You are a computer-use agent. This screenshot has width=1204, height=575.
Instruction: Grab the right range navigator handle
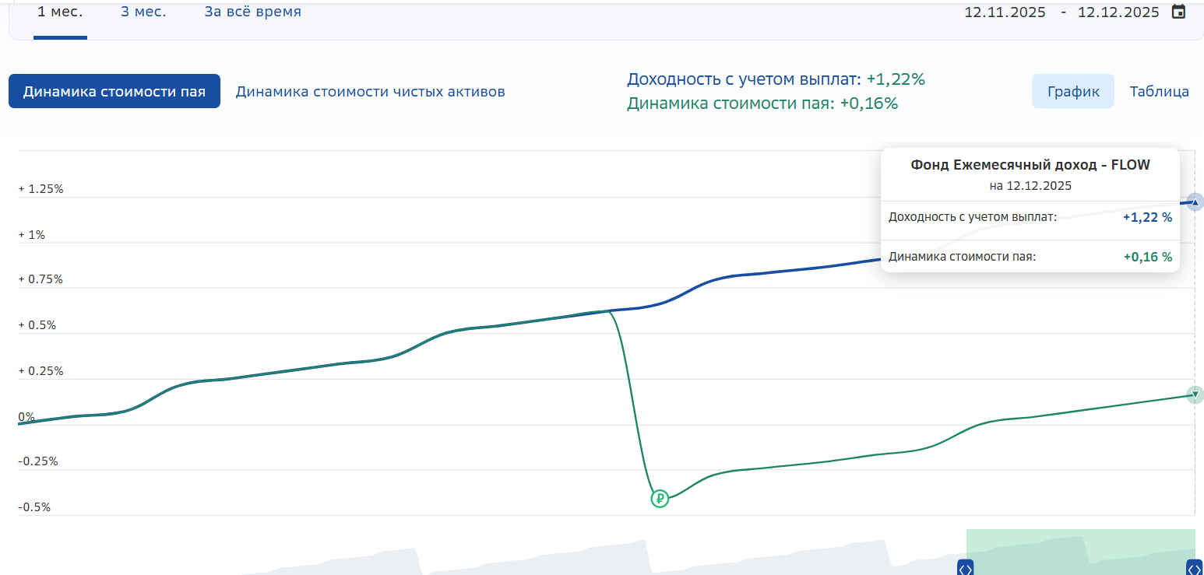pyautogui.click(x=1194, y=569)
